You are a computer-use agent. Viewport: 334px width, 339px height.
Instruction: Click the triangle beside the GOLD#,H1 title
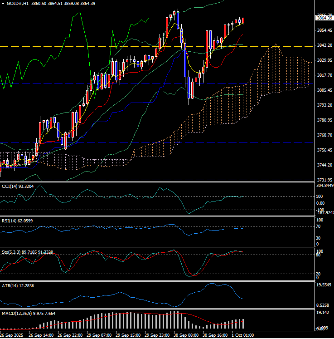[x=3, y=3]
